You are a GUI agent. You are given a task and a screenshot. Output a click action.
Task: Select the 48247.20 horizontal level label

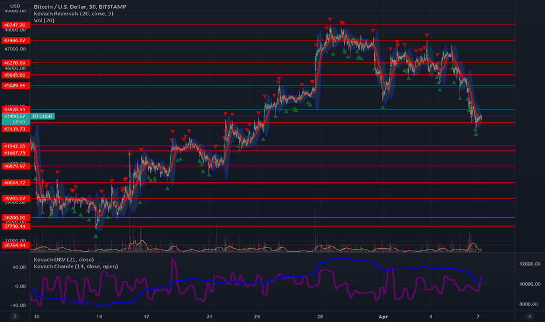(x=16, y=25)
